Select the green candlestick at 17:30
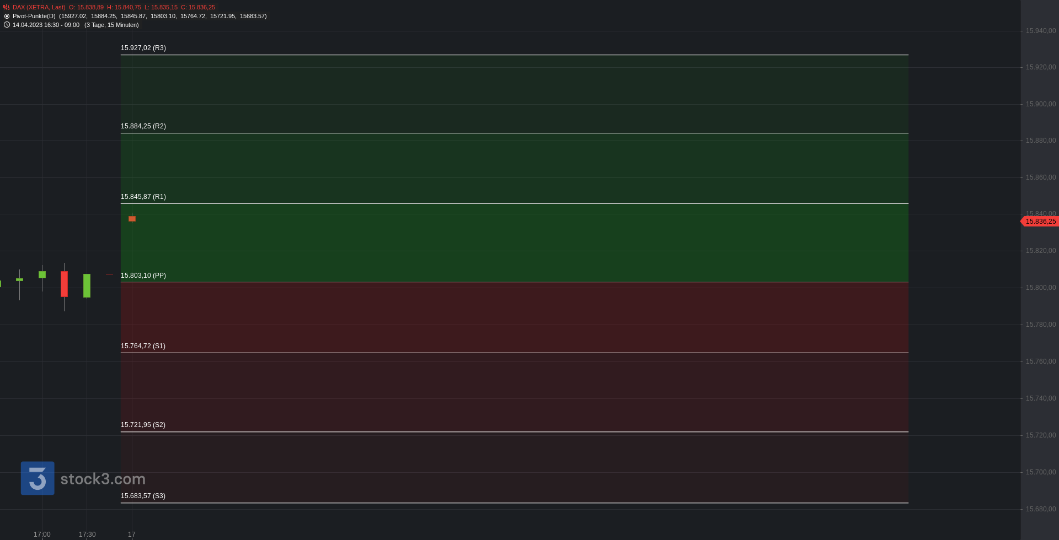 pos(87,286)
